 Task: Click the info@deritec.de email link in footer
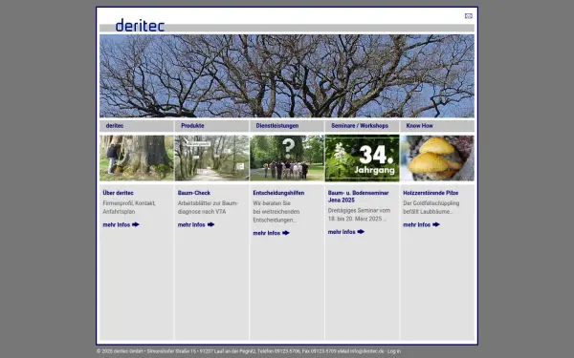367,351
